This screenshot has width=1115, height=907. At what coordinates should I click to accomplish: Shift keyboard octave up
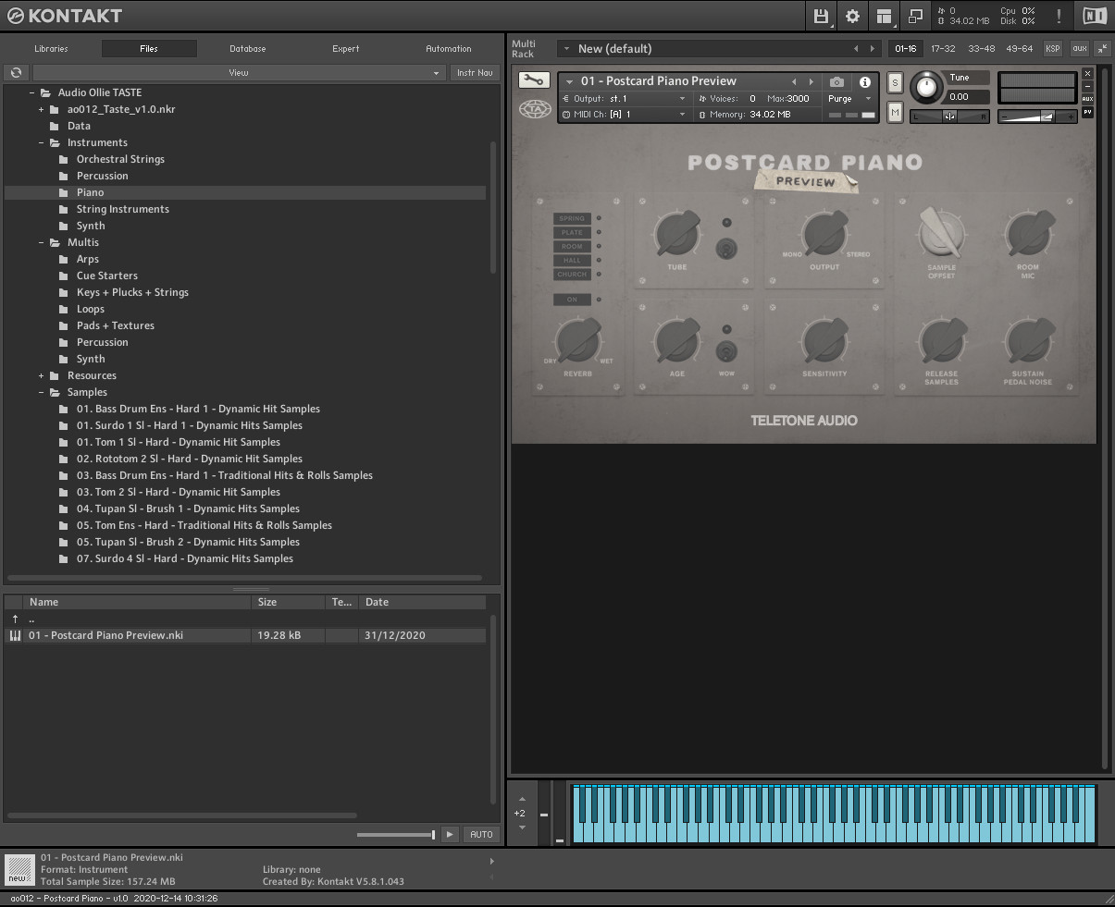(521, 799)
